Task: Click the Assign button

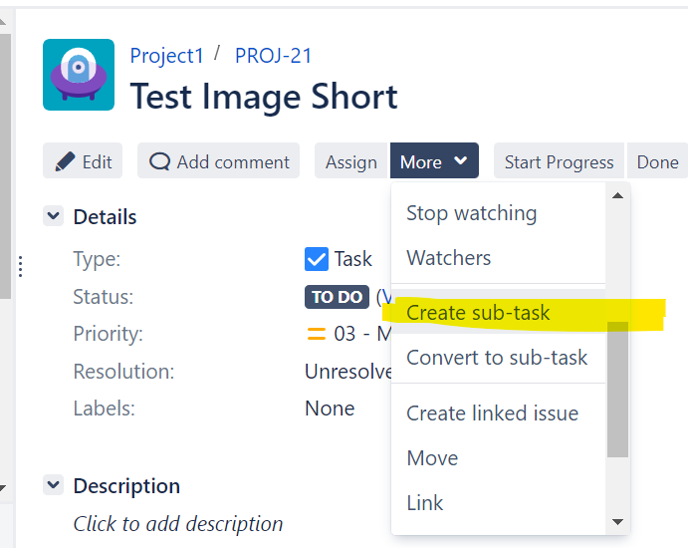Action: point(351,161)
